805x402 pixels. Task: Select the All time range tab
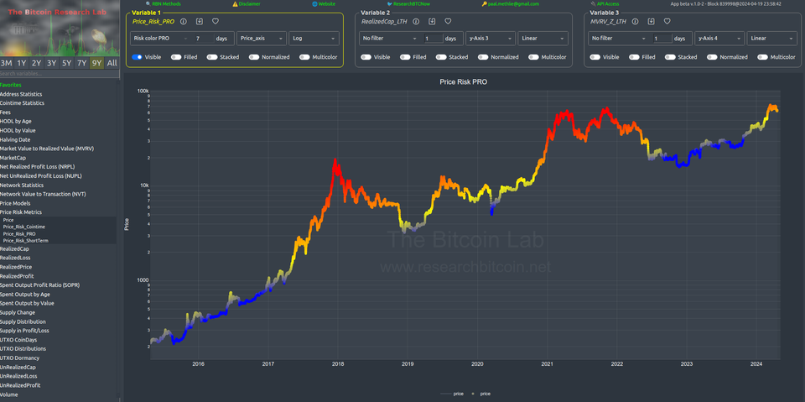112,63
